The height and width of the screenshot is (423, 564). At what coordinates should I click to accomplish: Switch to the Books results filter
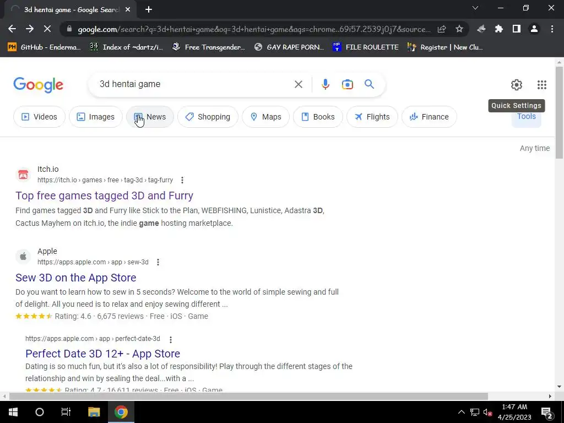pos(318,117)
